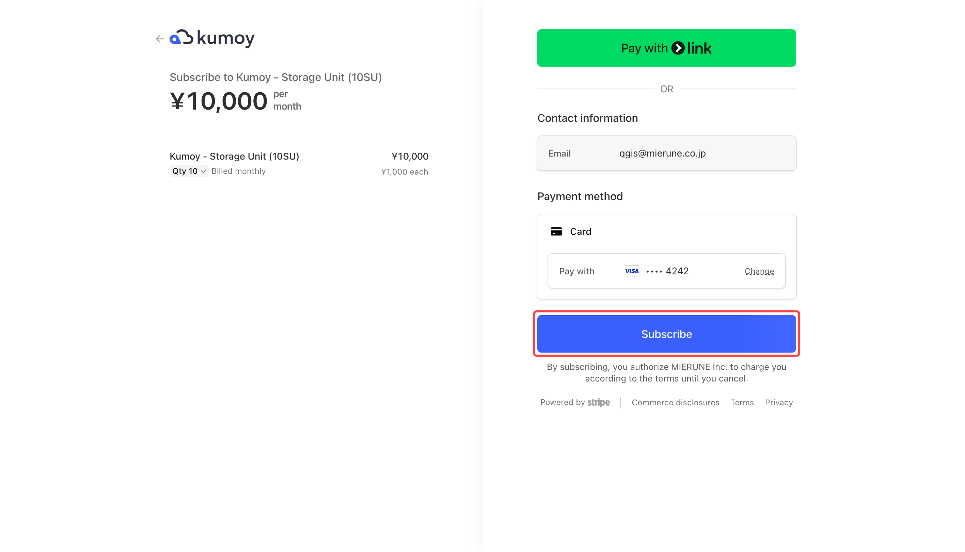The width and height of the screenshot is (965, 552).
Task: Click the ¥10,000 per month price heading
Action: 219,101
